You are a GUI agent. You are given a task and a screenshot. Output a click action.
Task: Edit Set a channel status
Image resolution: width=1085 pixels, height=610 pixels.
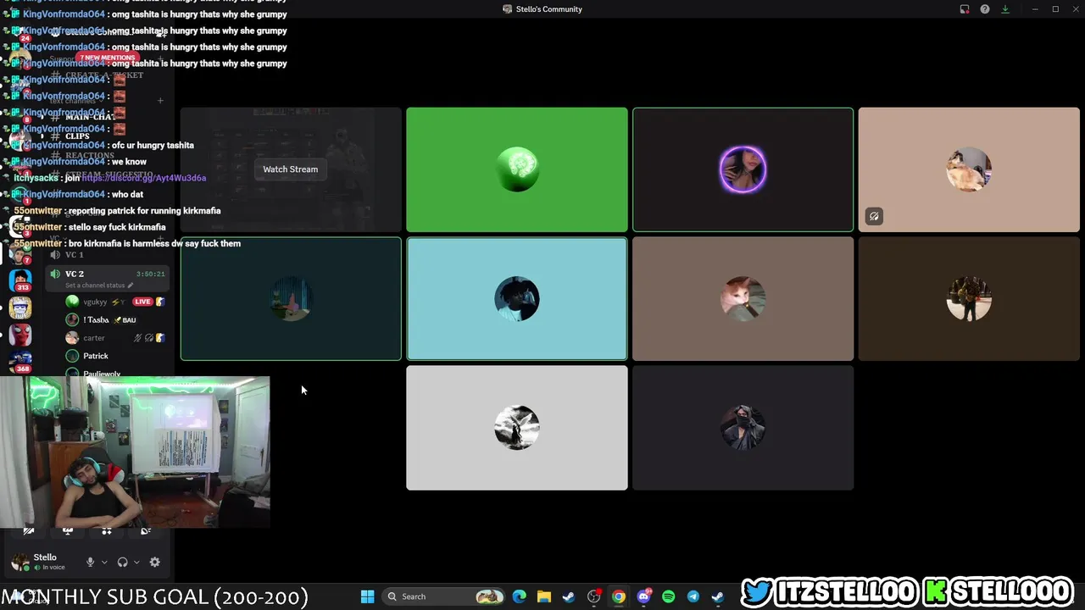99,286
